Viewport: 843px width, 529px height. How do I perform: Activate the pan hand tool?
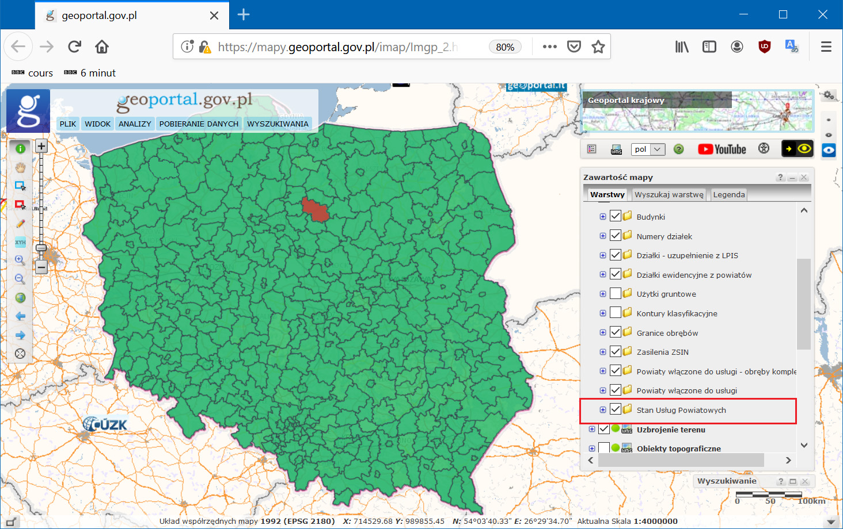(20, 167)
